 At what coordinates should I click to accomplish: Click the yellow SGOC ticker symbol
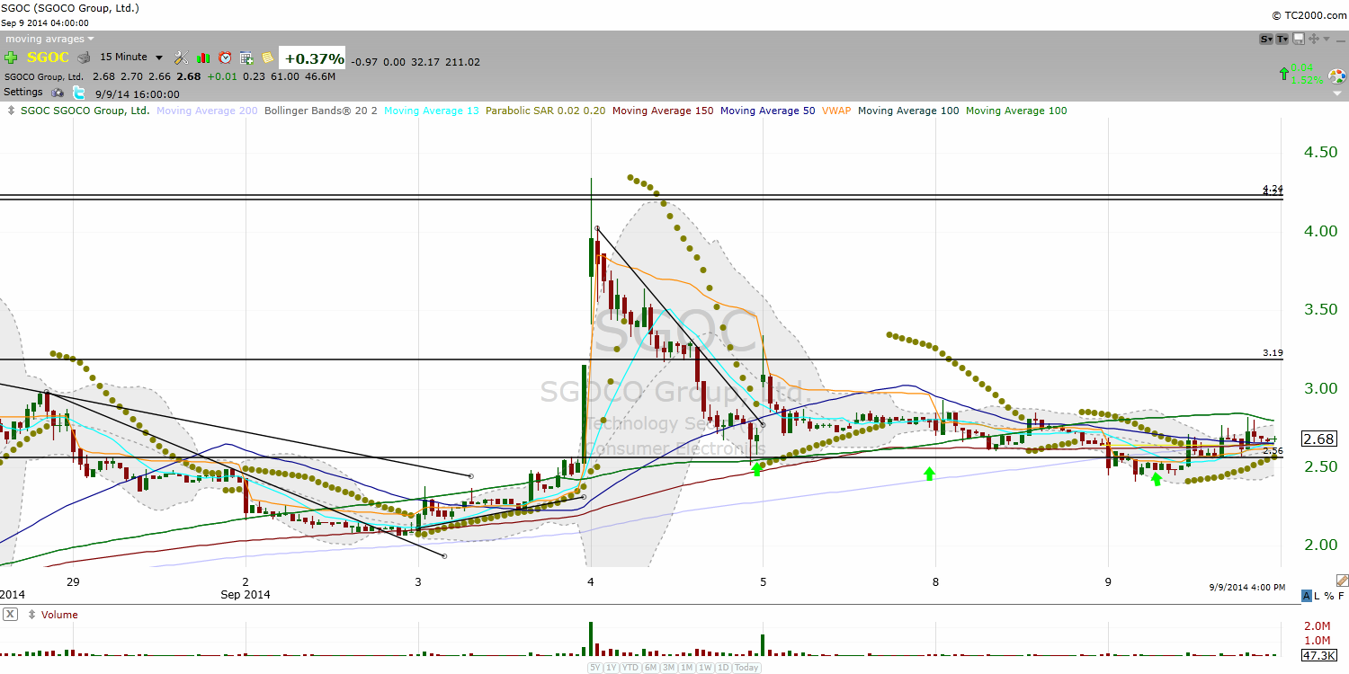48,58
